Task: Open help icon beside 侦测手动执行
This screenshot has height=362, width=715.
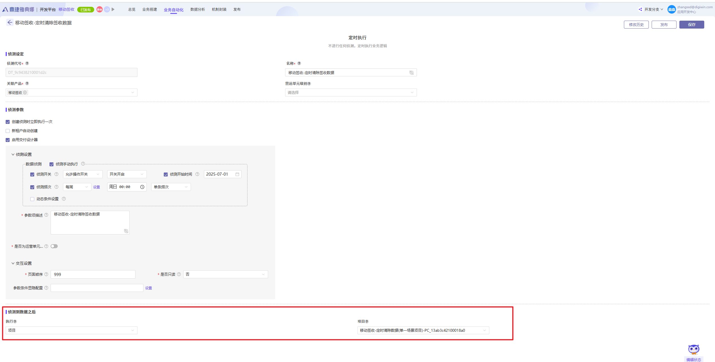Action: (83, 164)
